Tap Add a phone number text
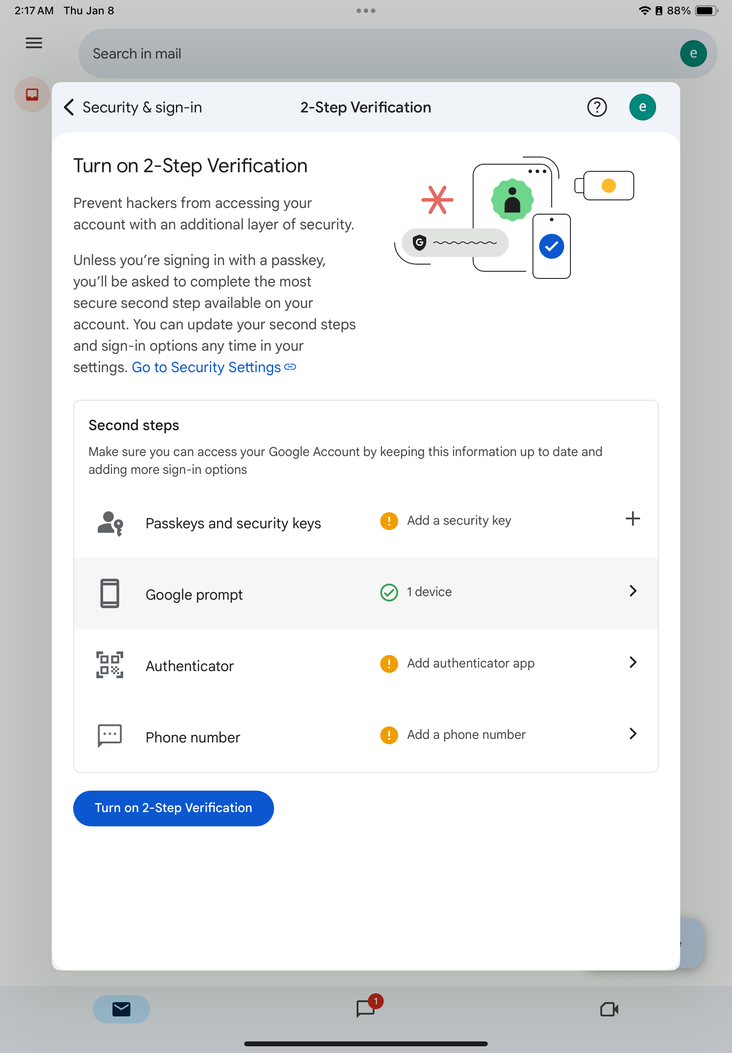 click(466, 735)
